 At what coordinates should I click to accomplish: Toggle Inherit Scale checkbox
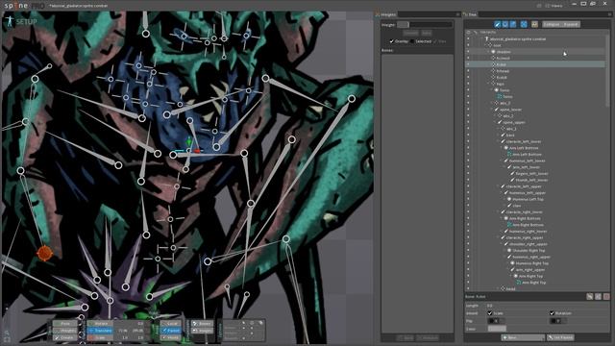(489, 313)
